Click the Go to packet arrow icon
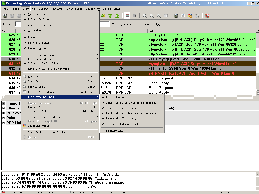This screenshot has height=194, width=259. coord(103,16)
